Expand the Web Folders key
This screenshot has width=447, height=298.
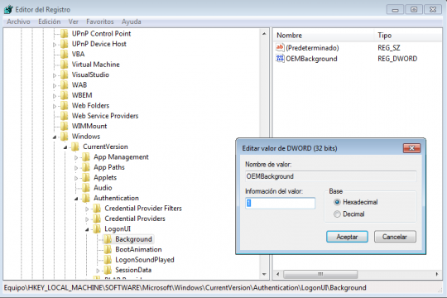point(55,106)
